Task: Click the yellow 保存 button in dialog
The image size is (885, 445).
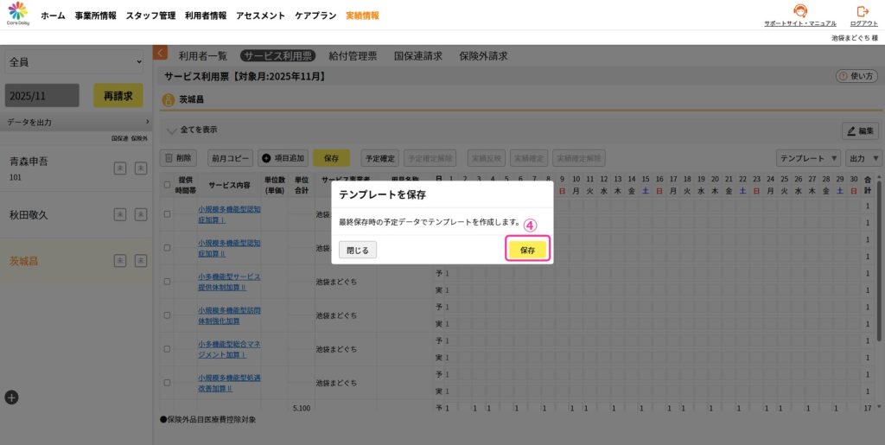Action: point(527,250)
